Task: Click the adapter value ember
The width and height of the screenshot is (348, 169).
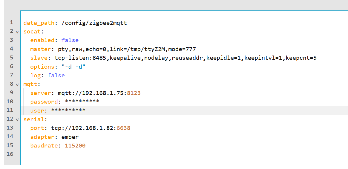Action: 70,137
